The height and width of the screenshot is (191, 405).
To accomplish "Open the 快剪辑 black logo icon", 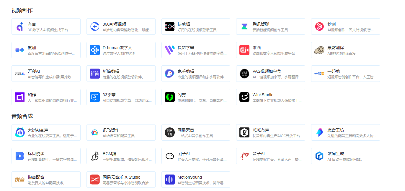I will [169, 26].
